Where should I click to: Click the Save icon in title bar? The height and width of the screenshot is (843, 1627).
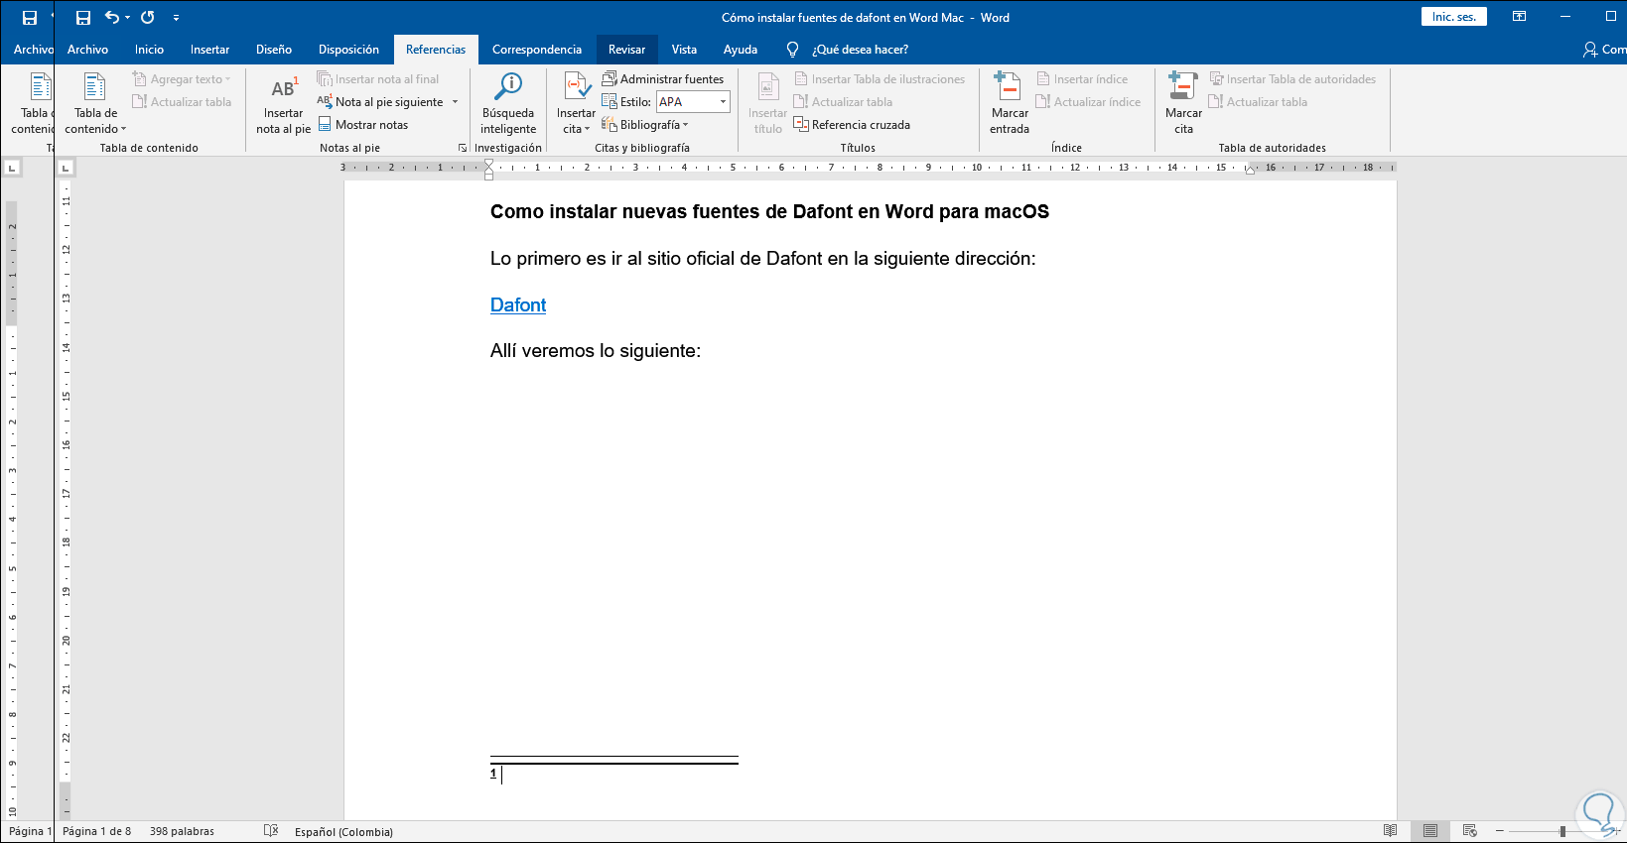pos(83,18)
